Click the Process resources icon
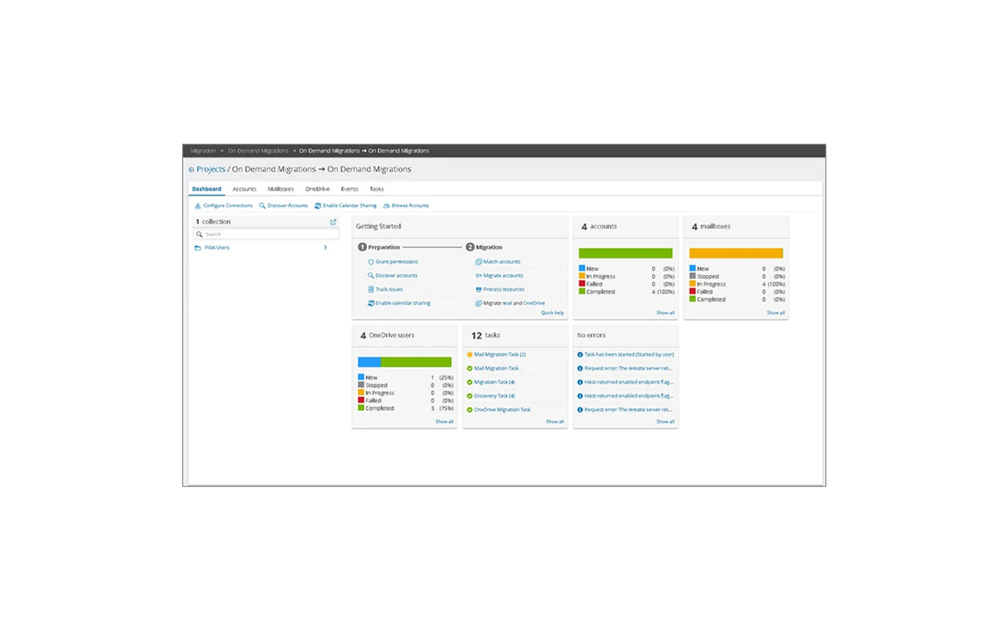This screenshot has width=1008, height=630. (479, 289)
